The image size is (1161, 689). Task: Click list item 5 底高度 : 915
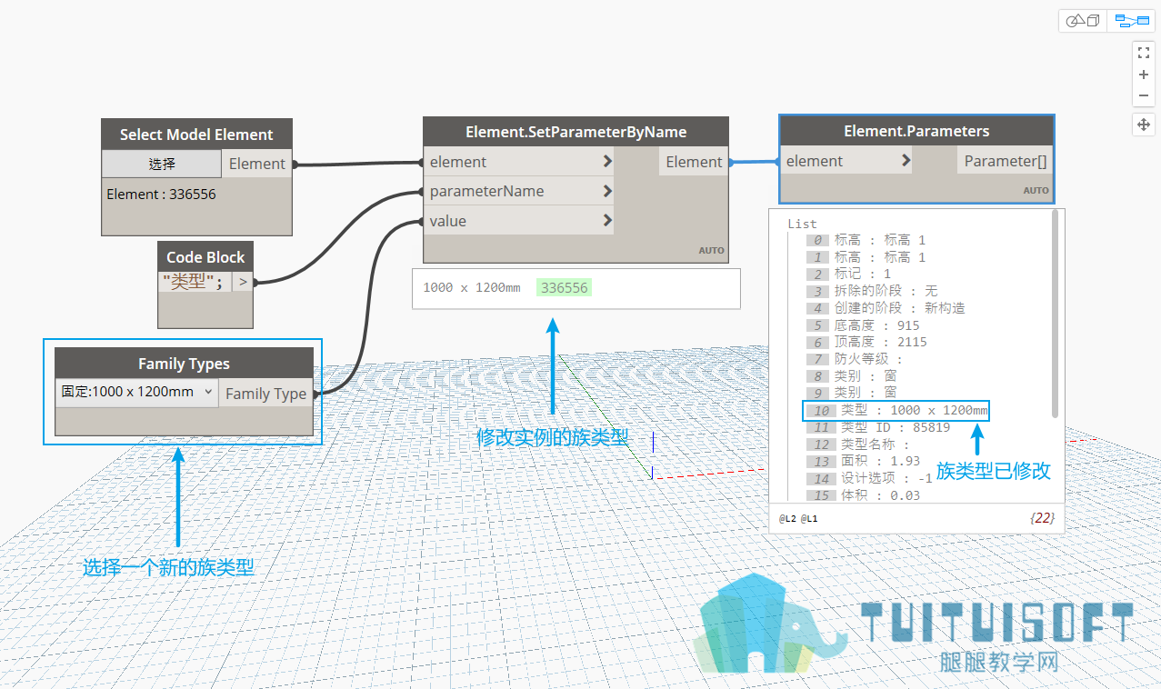pos(864,325)
